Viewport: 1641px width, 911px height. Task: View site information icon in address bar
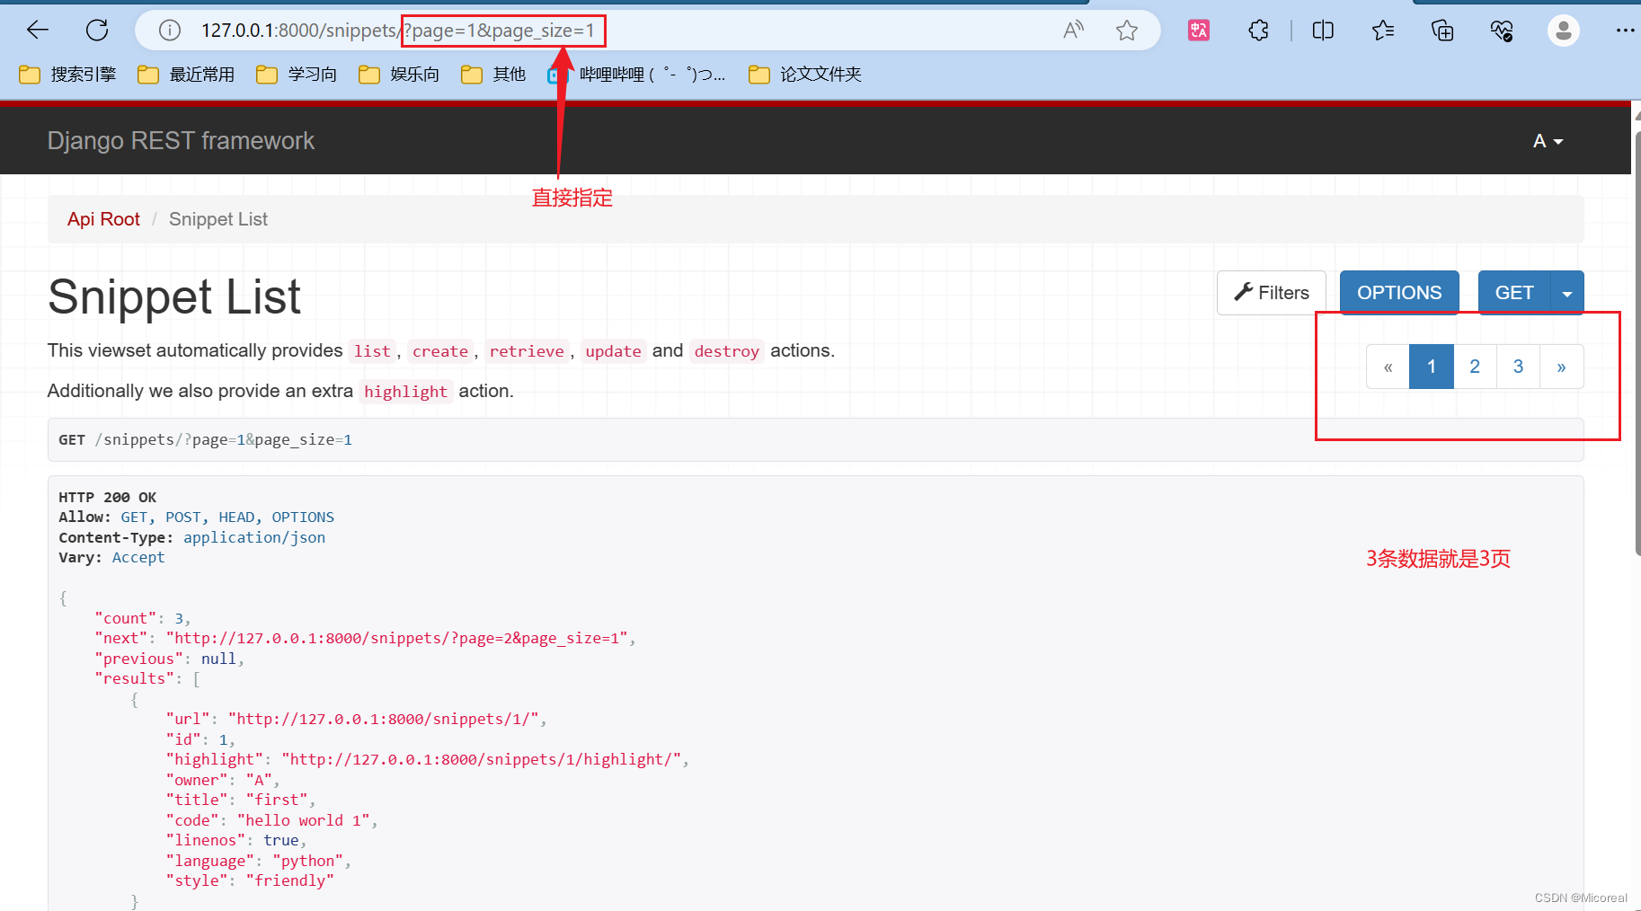pos(170,31)
